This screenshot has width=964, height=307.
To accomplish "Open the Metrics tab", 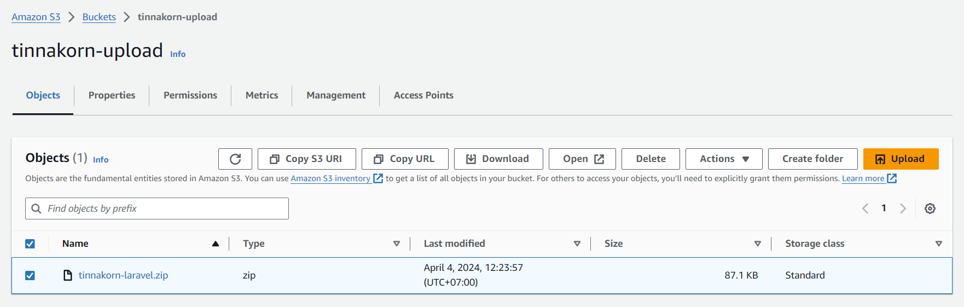I will [262, 95].
